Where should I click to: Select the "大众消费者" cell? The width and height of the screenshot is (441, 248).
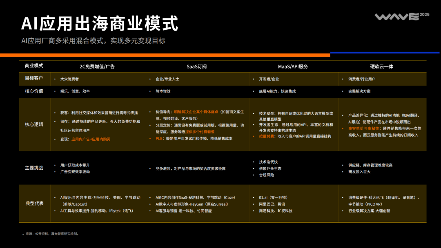69,79
